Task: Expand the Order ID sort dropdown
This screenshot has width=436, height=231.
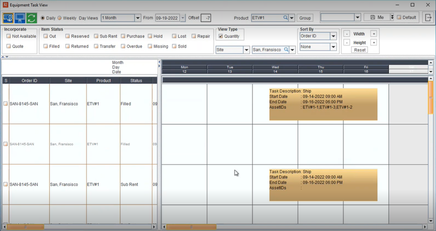Action: coord(333,36)
